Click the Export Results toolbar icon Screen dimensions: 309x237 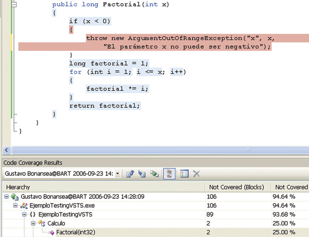pyautogui.click(x=131, y=174)
